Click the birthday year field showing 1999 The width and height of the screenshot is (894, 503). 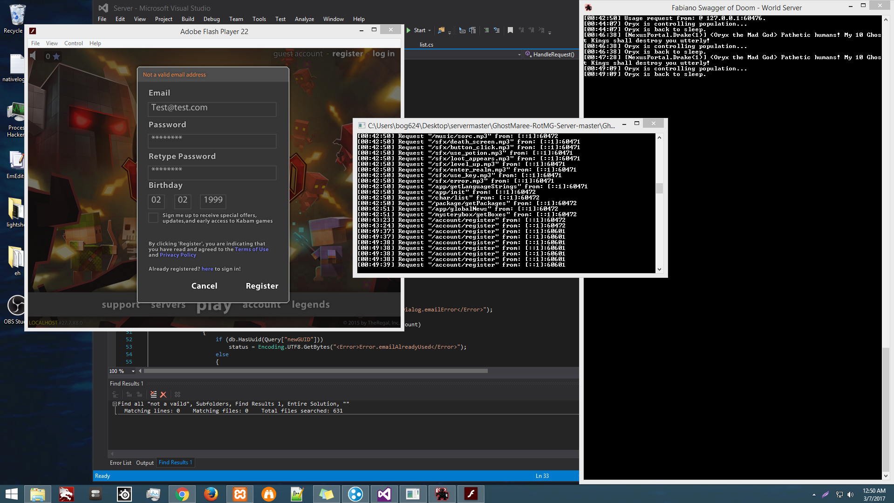[x=213, y=201]
